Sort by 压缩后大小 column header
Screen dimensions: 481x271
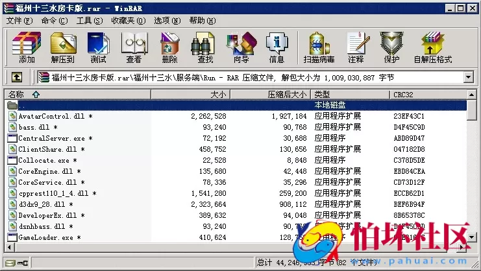pos(270,94)
